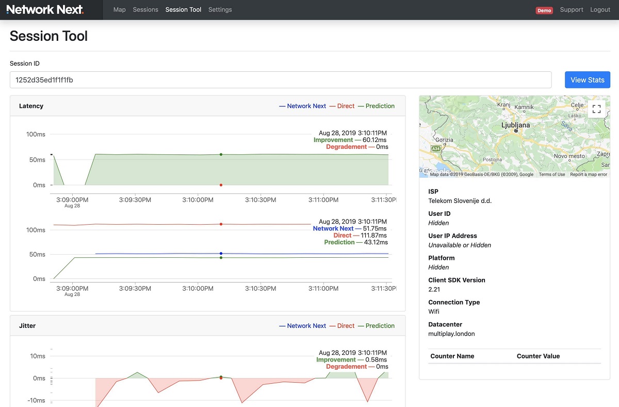Click Report a map error link
Image resolution: width=619 pixels, height=407 pixels.
pos(589,175)
